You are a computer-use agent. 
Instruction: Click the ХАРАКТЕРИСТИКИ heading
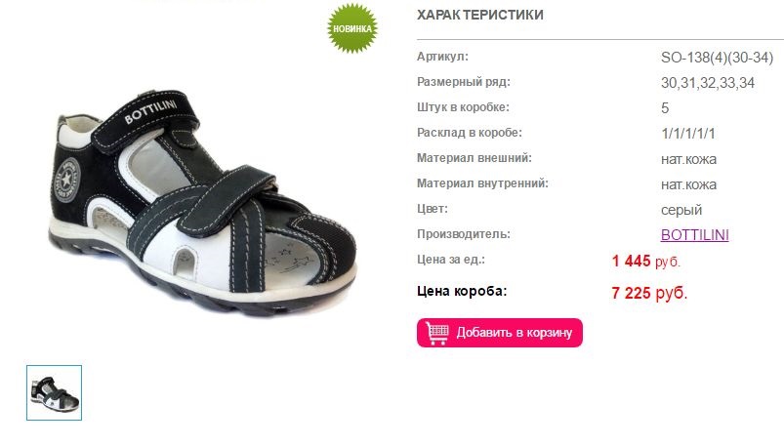click(480, 15)
